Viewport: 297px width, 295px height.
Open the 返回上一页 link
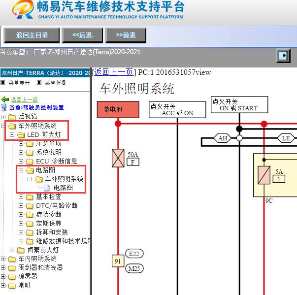tap(113, 72)
